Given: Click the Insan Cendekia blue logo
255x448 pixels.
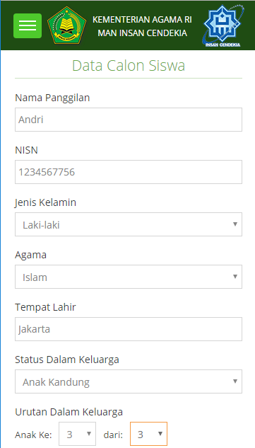Looking at the screenshot, I should coord(223,25).
